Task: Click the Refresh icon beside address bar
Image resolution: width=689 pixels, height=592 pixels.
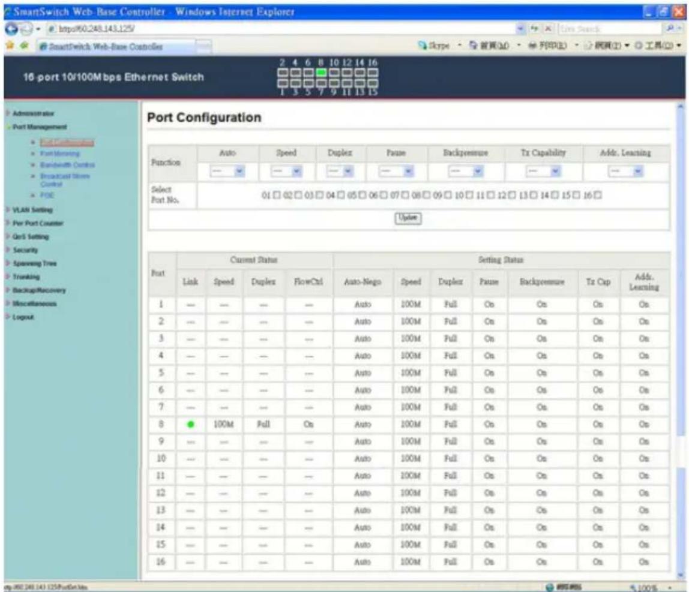Action: [534, 29]
